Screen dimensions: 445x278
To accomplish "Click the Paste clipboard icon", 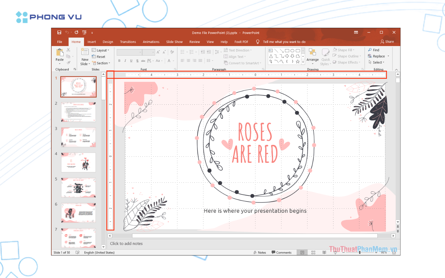I will [x=60, y=53].
